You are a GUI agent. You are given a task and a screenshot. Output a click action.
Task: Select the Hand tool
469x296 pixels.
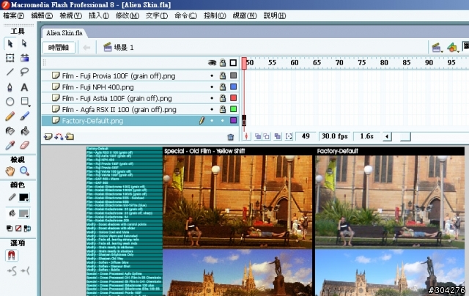[x=10, y=171]
